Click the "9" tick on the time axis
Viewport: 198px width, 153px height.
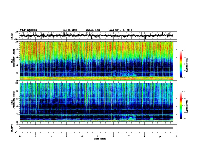(160, 136)
